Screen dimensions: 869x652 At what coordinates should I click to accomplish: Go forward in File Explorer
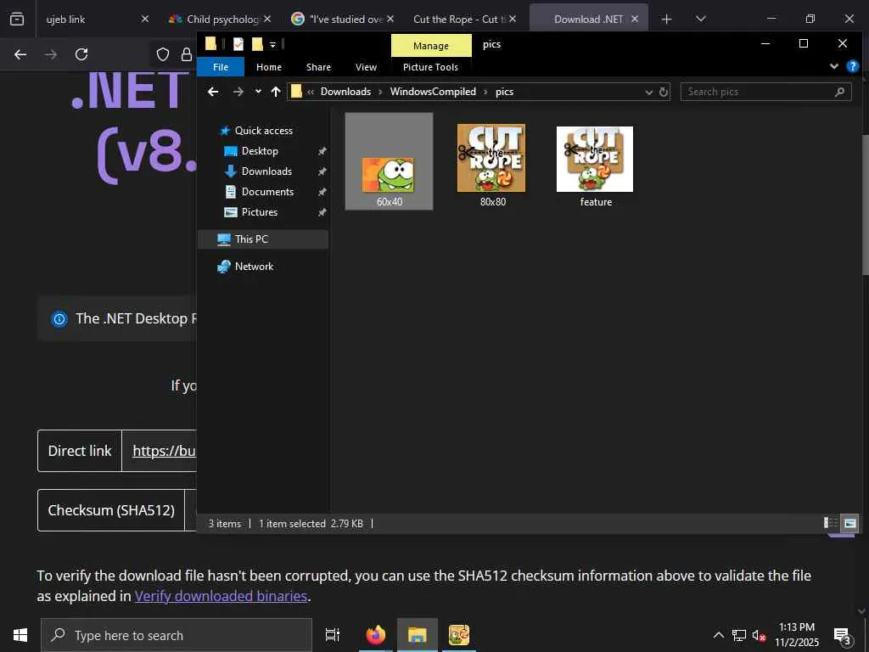pos(238,92)
